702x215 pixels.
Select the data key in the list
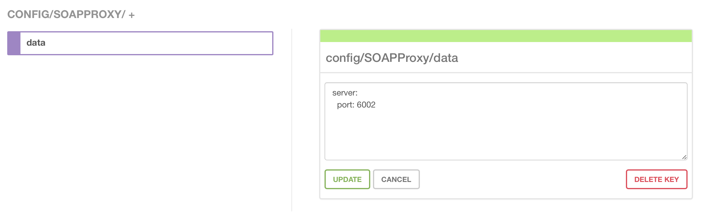coord(146,43)
